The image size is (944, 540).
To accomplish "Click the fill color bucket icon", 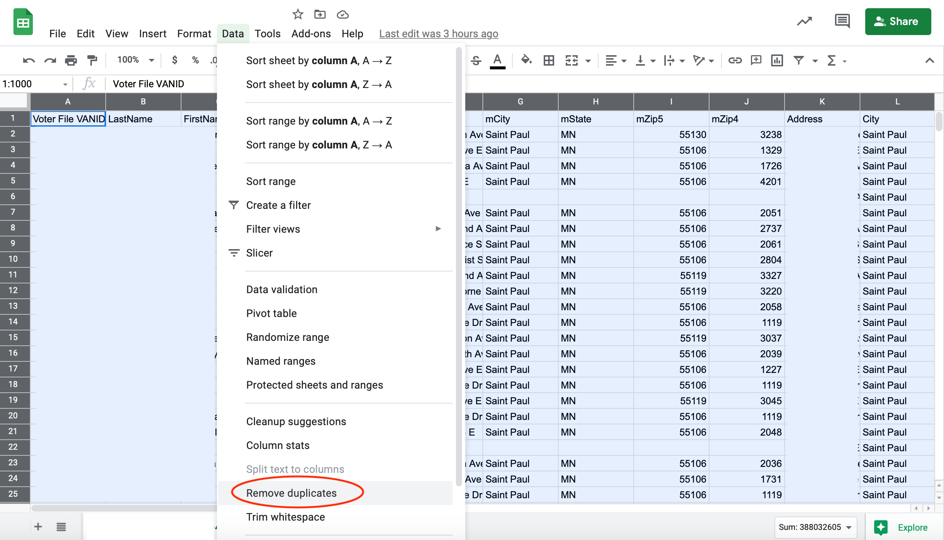I will click(x=526, y=60).
